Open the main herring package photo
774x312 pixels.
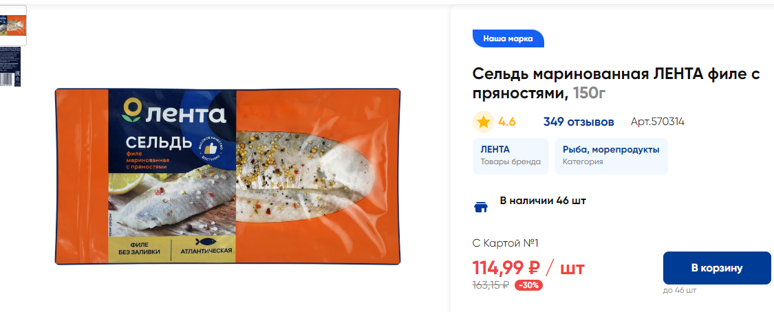(228, 177)
